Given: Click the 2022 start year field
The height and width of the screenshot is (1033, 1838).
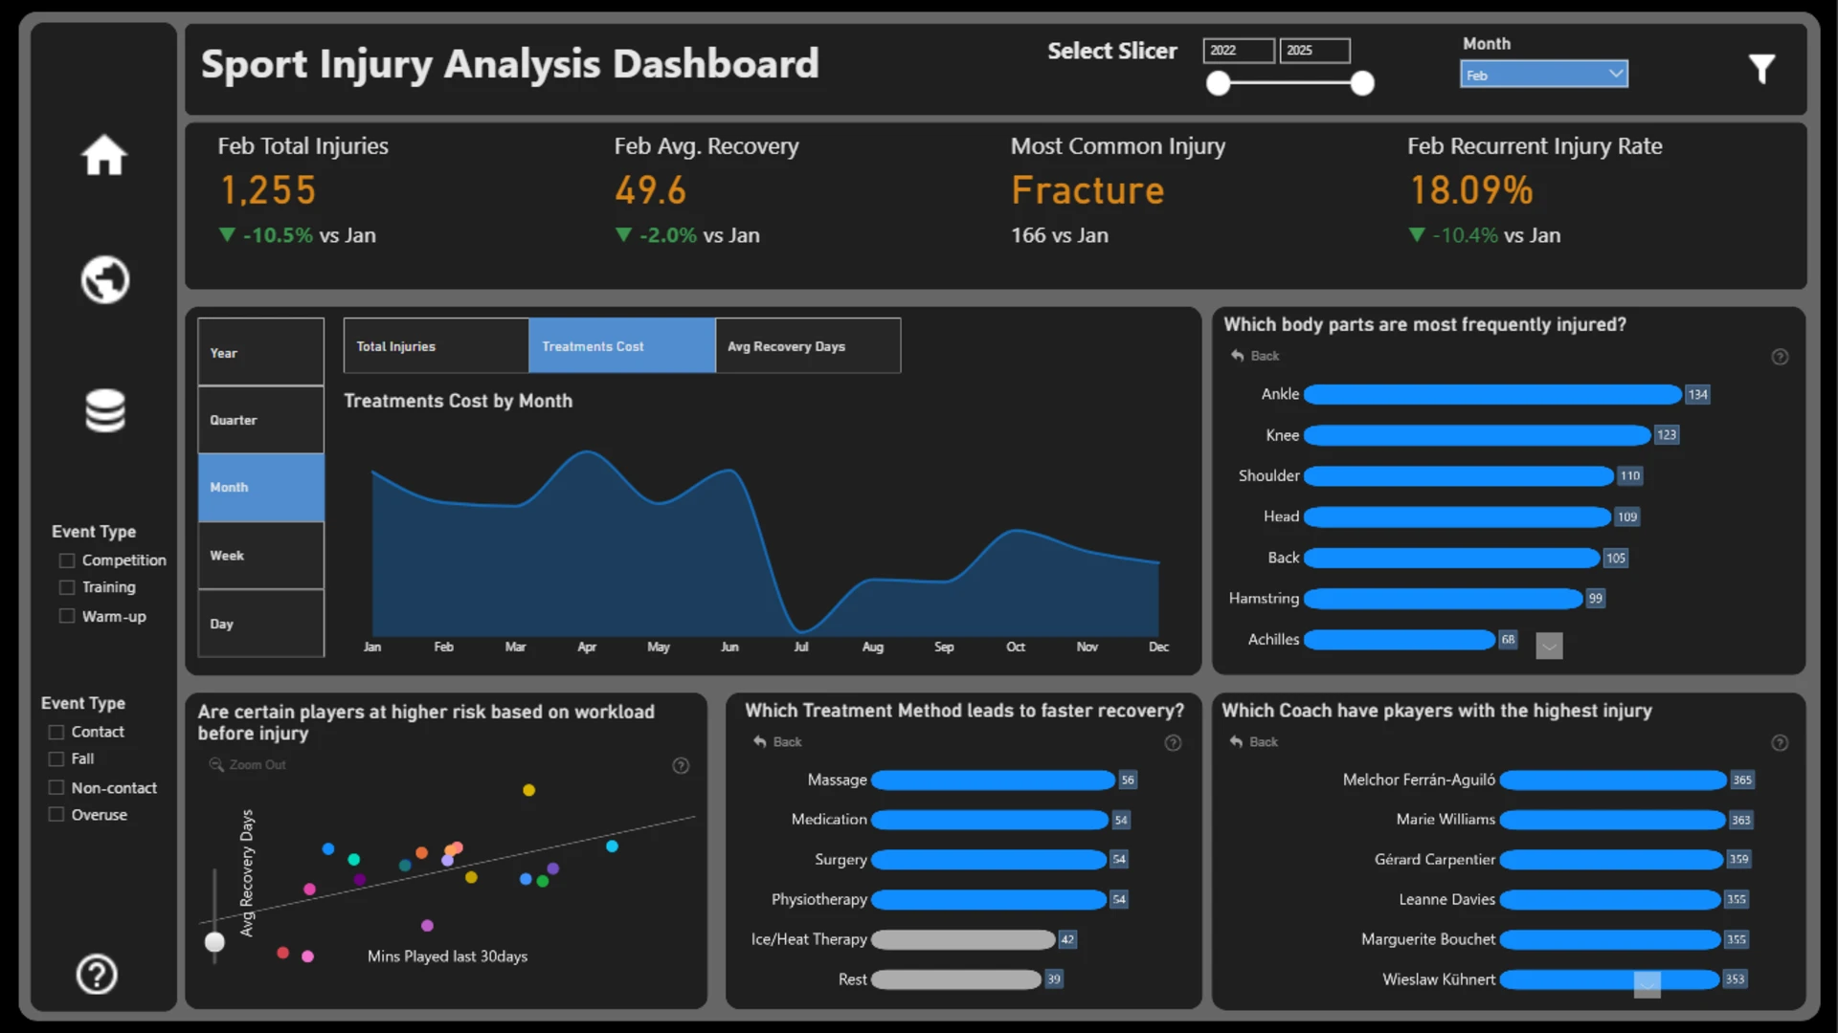Looking at the screenshot, I should (x=1239, y=51).
